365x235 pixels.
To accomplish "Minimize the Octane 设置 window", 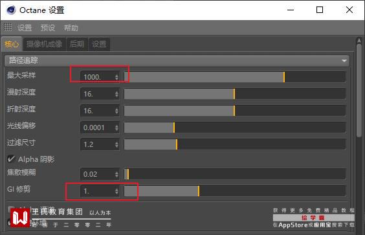I will click(291, 10).
